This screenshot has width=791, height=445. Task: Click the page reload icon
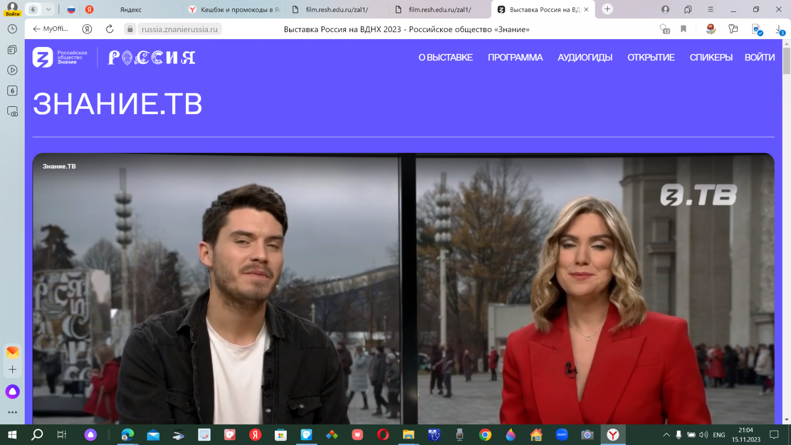coord(110,29)
